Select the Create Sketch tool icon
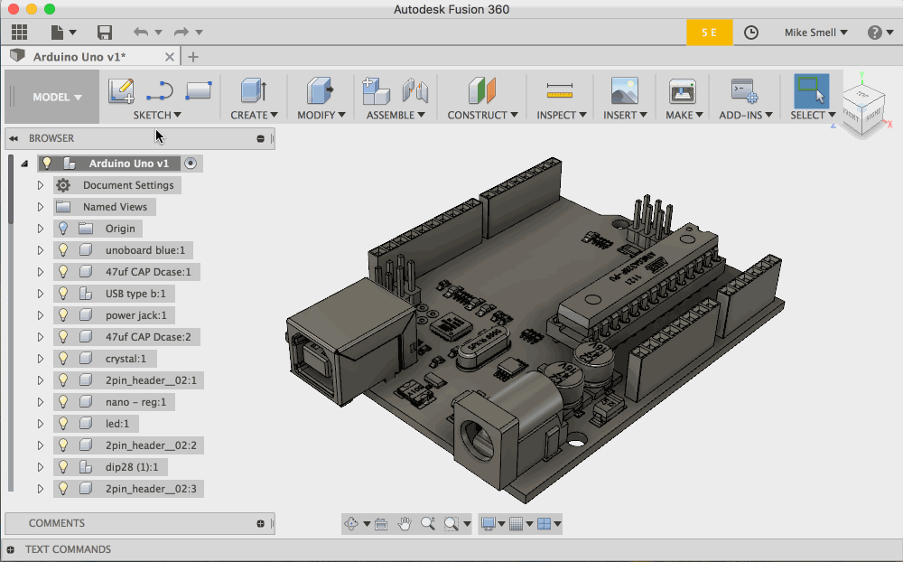 [121, 91]
